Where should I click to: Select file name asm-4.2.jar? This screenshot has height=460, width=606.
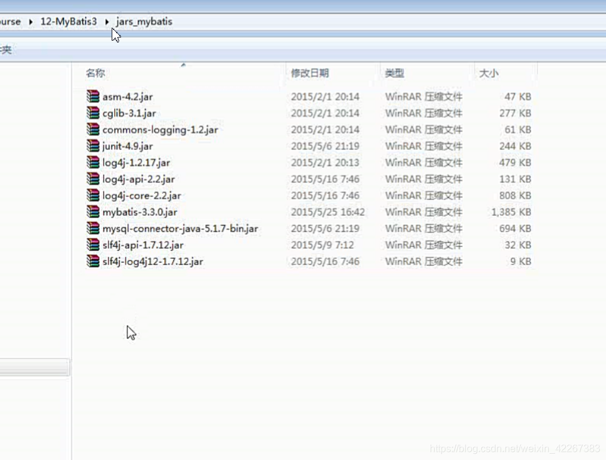coord(127,97)
